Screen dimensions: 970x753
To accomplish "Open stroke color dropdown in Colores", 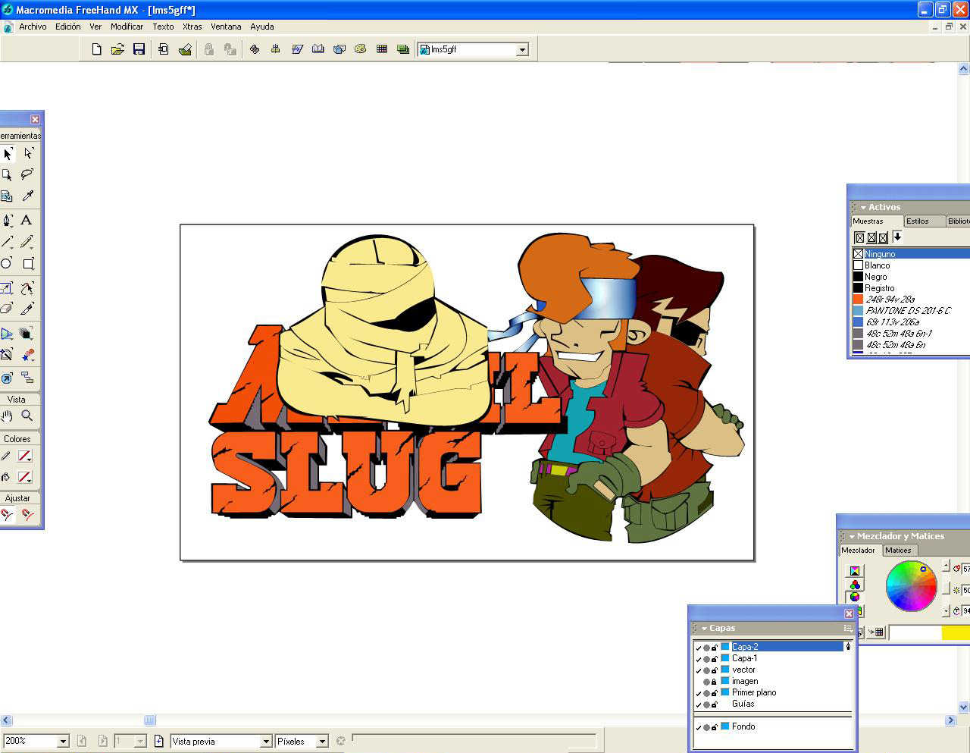I will (x=24, y=457).
